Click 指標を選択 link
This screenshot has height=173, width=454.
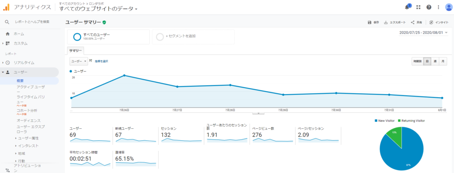coord(102,61)
